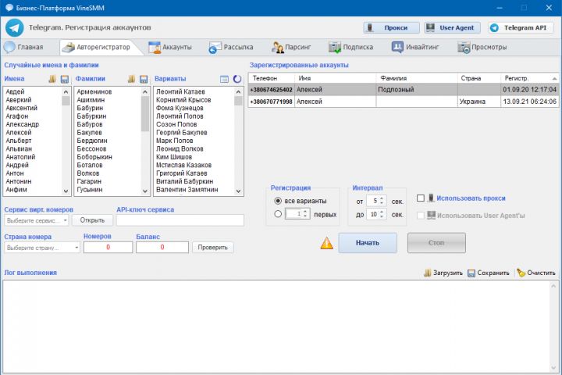The height and width of the screenshot is (375, 562).
Task: Select surname 'Боборыкин' in Фамилии list
Action: (94, 157)
